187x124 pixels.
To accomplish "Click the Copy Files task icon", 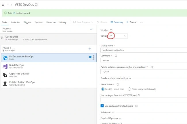I will [x=5, y=75].
